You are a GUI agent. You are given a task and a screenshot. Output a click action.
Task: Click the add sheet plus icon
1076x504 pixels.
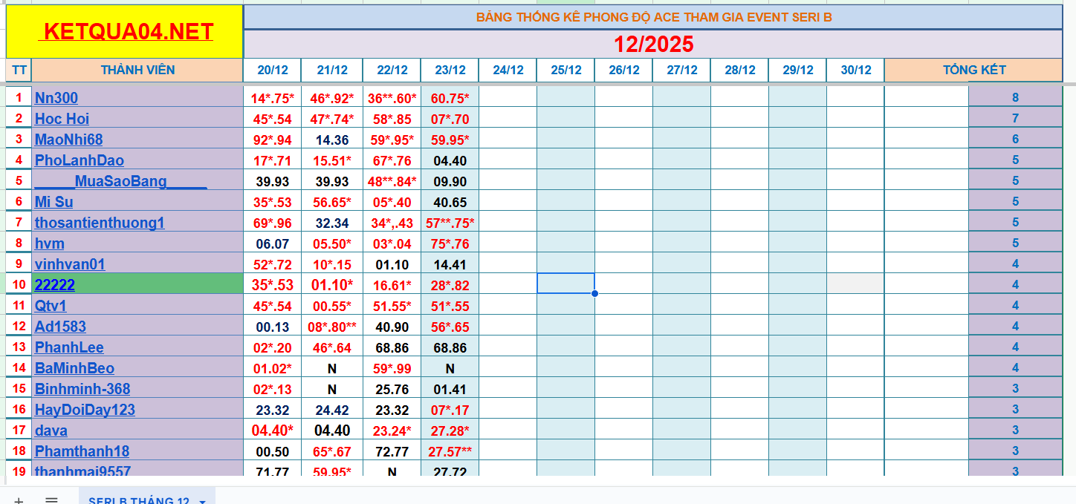coord(19,500)
